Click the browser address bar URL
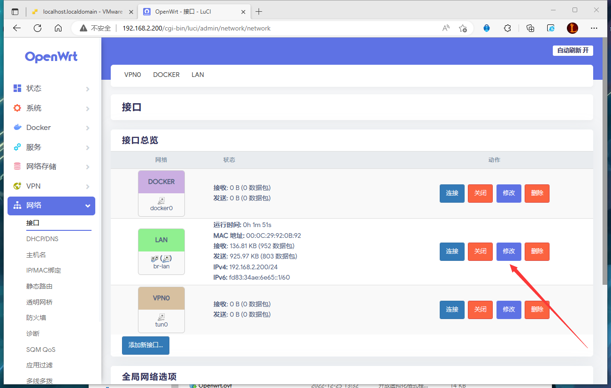The height and width of the screenshot is (388, 611). 197,28
